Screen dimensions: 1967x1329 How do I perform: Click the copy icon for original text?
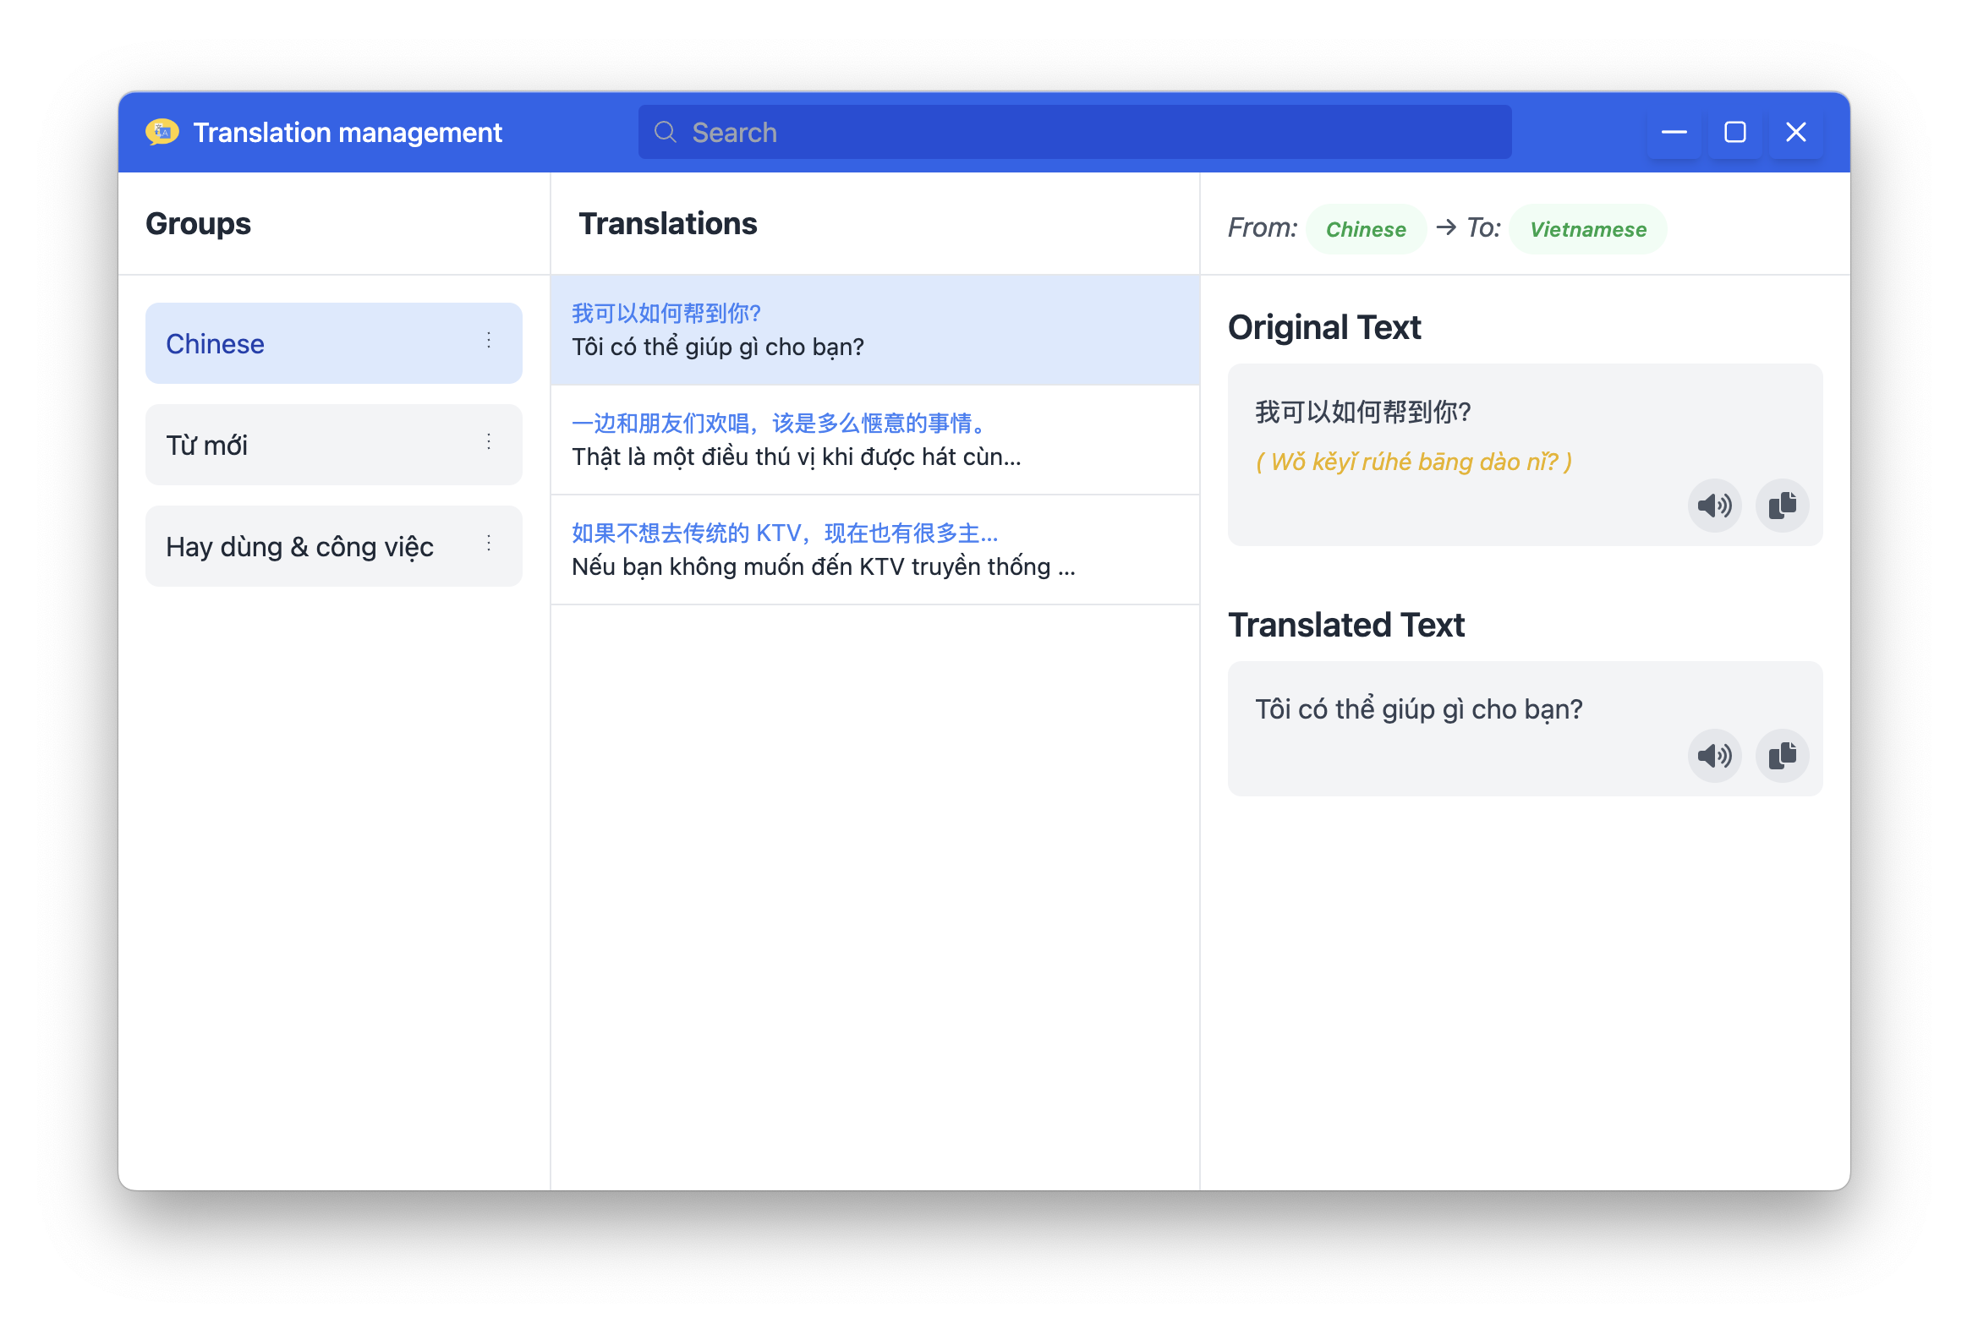(x=1782, y=506)
